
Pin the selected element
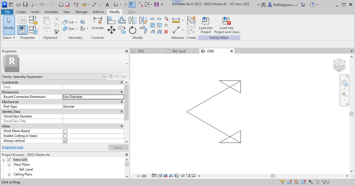pyautogui.click(x=166, y=25)
